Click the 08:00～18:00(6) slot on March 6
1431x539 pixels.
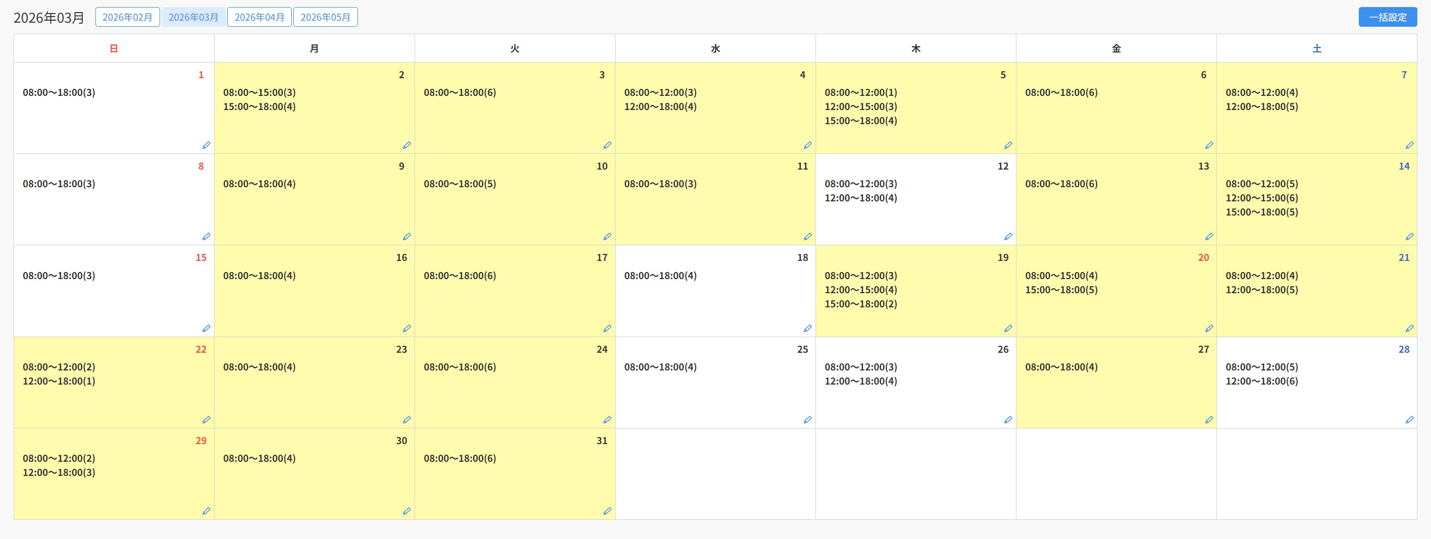coord(1061,93)
